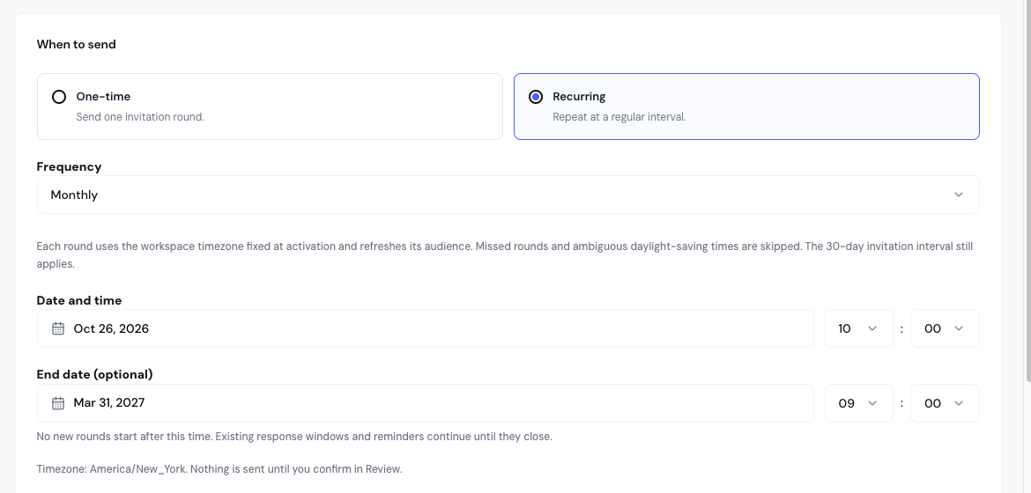
Task: Open the Frequency dropdown showing Monthly
Action: pos(508,195)
